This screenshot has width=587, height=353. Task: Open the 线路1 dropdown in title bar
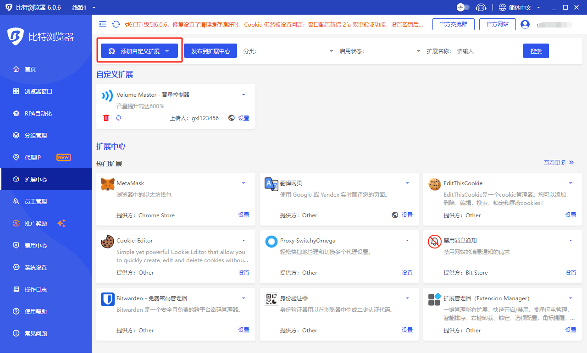click(84, 7)
